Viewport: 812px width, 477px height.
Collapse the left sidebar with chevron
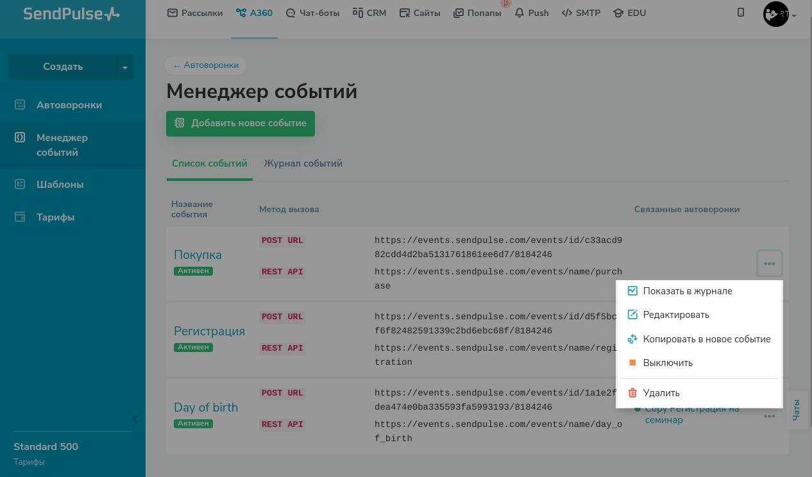135,419
